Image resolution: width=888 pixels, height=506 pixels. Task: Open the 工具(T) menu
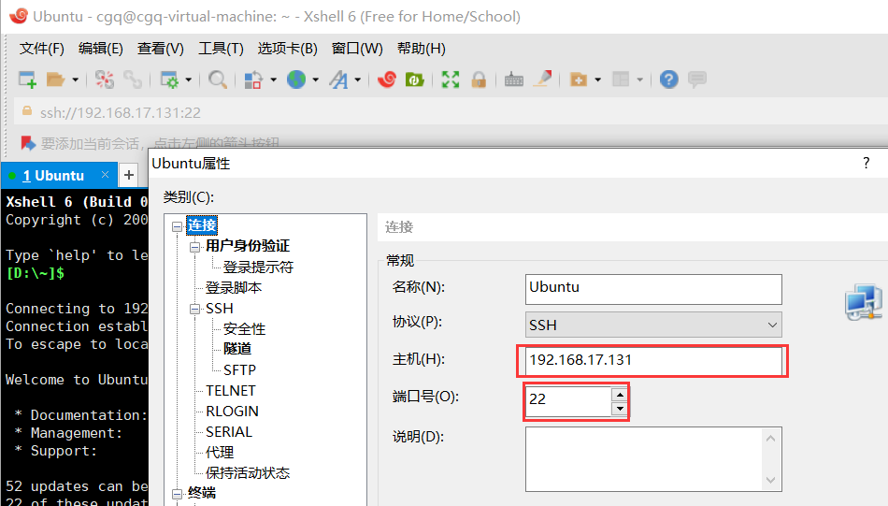(x=221, y=49)
